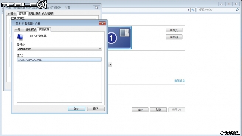Select the MONITOR\AUO10ED value row
Image resolution: width=242 pixels, height=136 pixels.
point(59,60)
